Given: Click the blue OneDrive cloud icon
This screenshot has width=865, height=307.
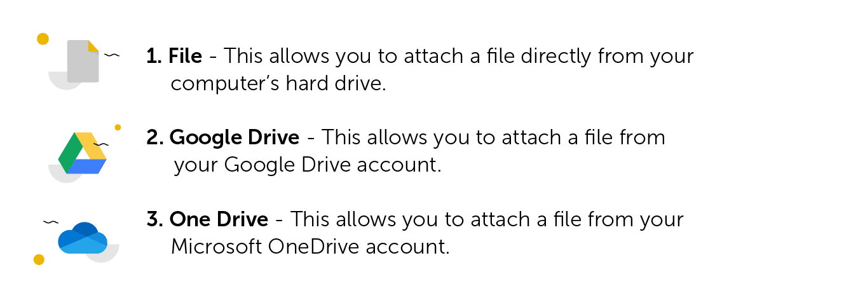Looking at the screenshot, I should click(x=83, y=238).
